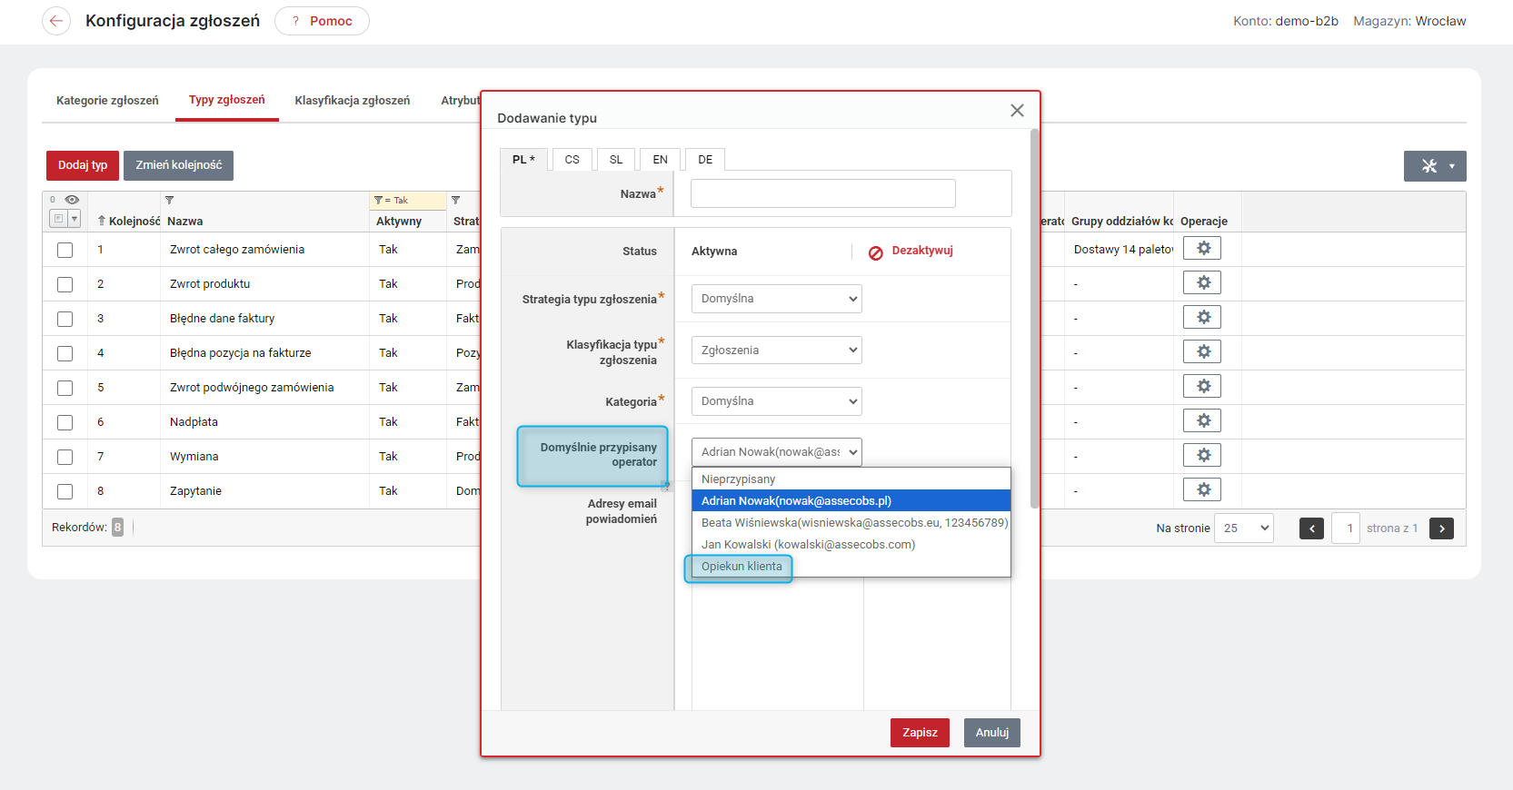Open the Pomoc help button
The height and width of the screenshot is (790, 1513).
pos(322,21)
